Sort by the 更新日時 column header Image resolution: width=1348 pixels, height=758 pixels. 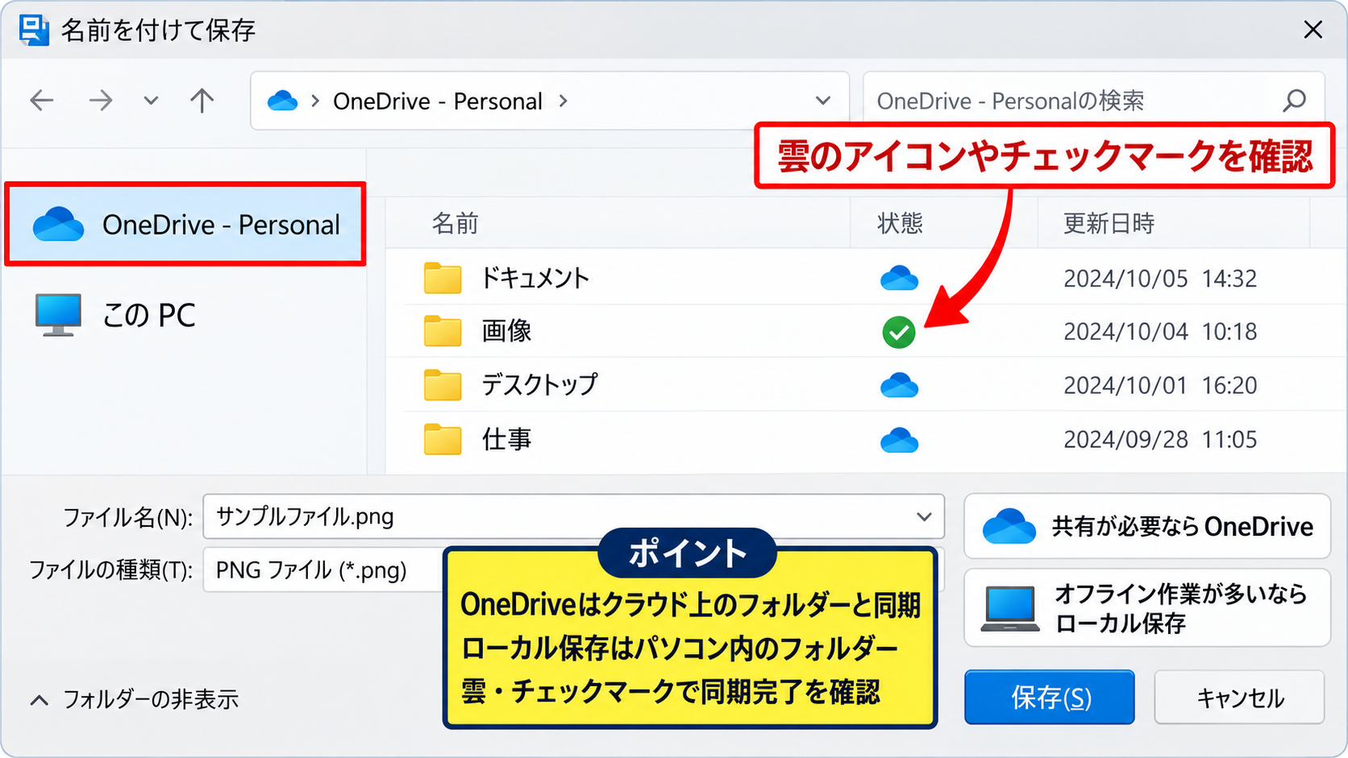1109,223
